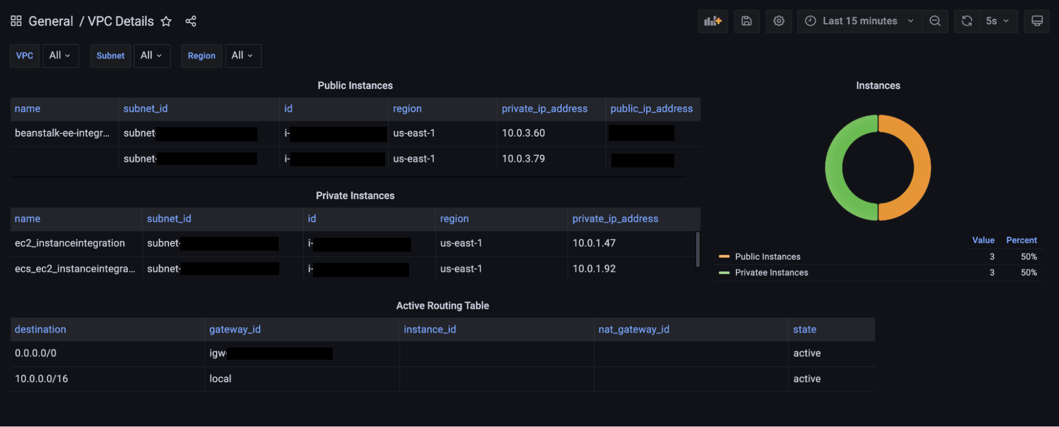Click the green donut chart segment
The height and width of the screenshot is (427, 1059).
834,167
